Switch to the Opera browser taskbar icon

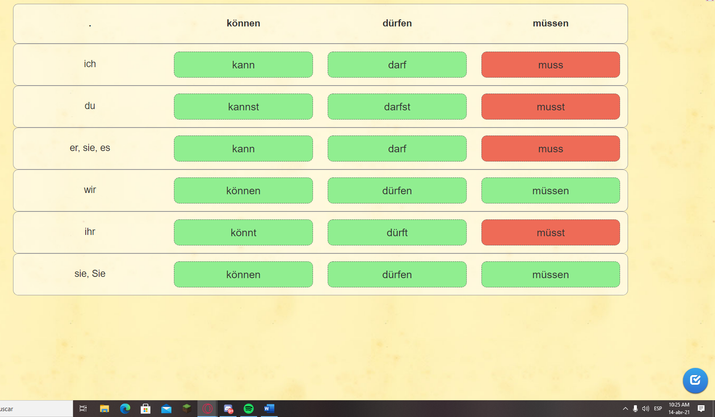pyautogui.click(x=208, y=409)
